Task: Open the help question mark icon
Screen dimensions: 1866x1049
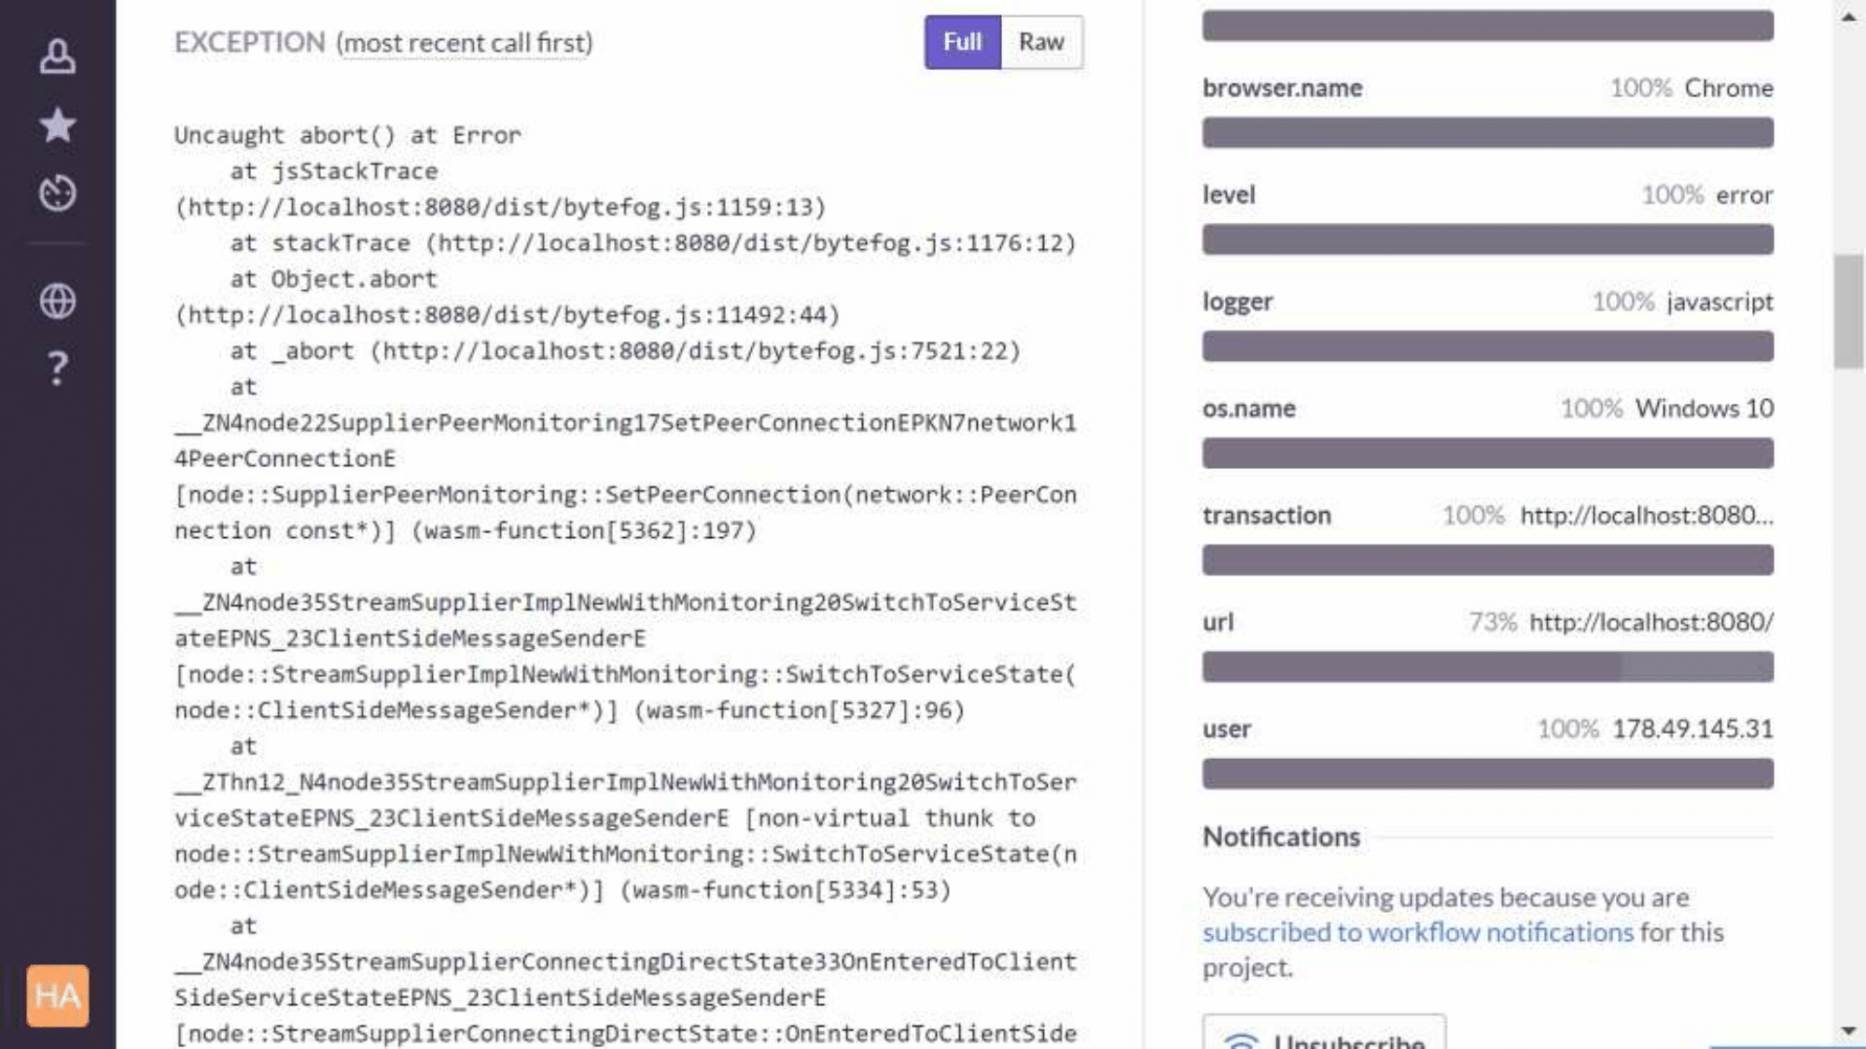Action: click(x=57, y=368)
